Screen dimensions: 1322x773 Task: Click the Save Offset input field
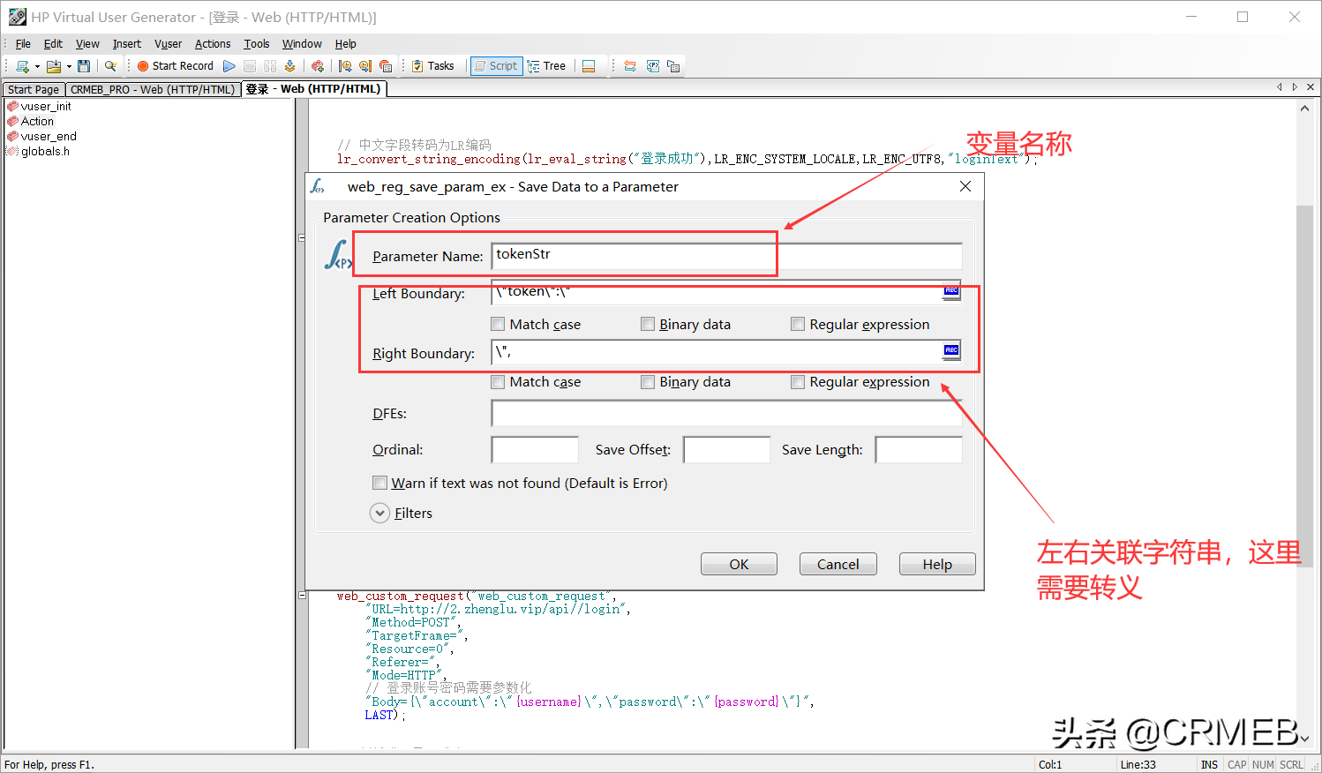tap(726, 449)
